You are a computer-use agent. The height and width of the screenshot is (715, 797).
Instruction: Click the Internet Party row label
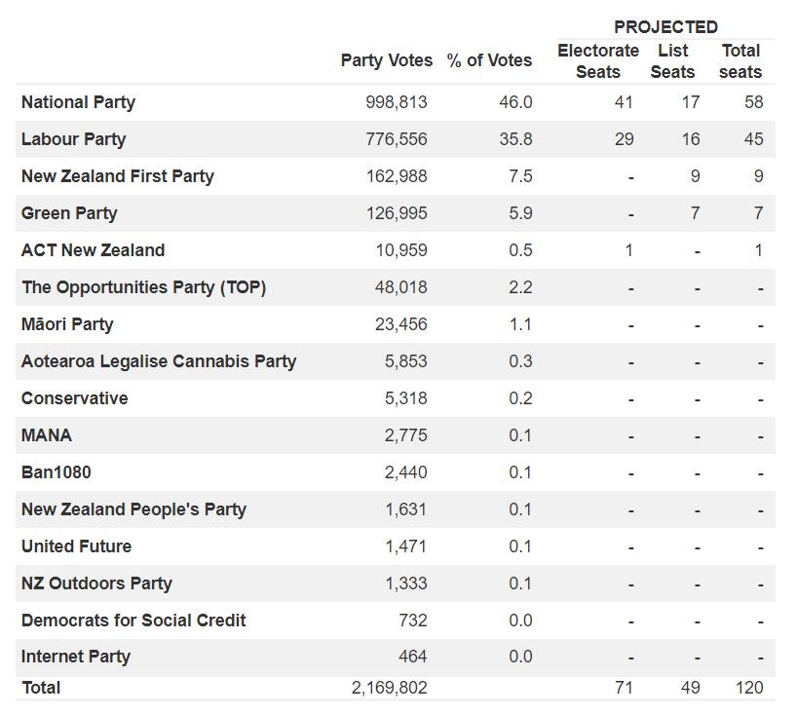[x=75, y=657]
